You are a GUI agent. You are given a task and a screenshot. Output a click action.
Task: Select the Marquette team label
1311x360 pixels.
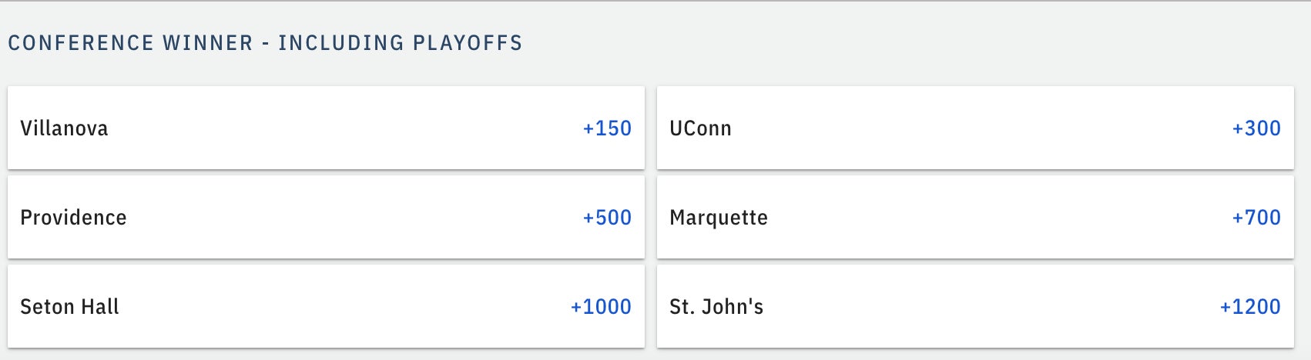(719, 218)
